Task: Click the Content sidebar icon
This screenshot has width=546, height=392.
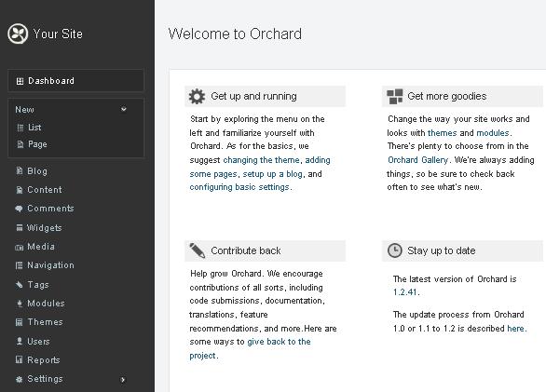Action: [x=20, y=190]
